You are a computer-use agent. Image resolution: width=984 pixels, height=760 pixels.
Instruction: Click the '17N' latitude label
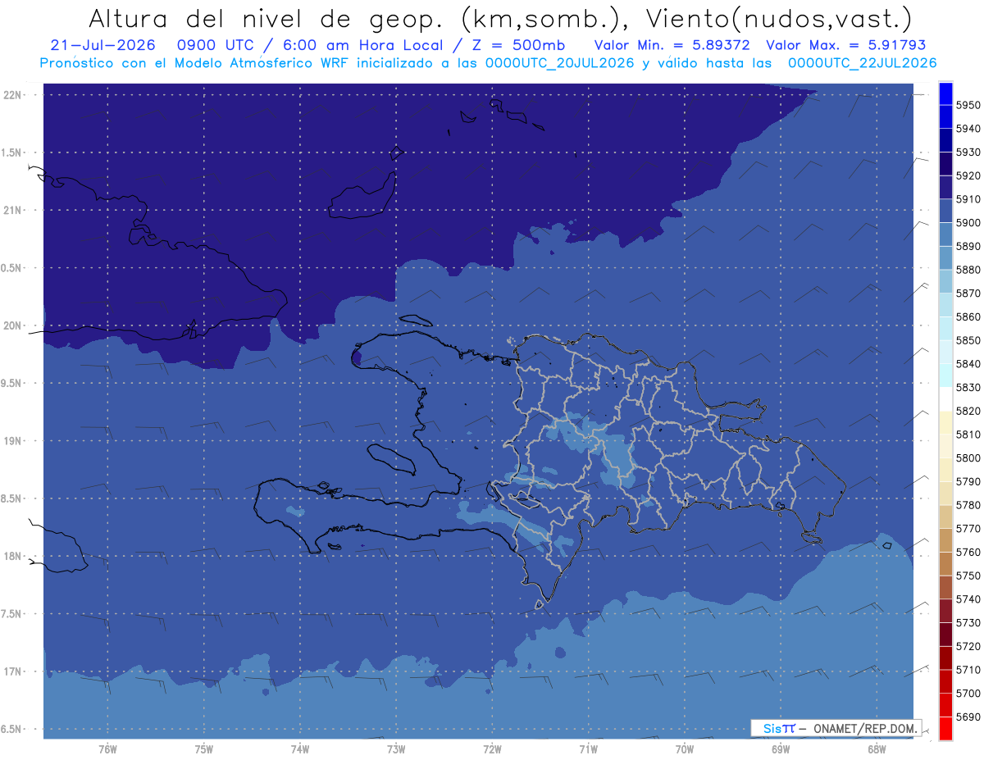click(x=13, y=671)
